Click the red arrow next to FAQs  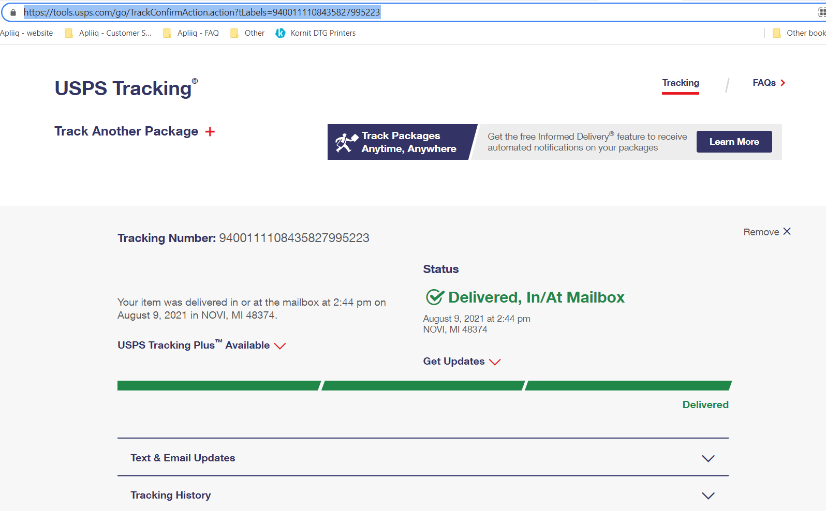tap(783, 83)
